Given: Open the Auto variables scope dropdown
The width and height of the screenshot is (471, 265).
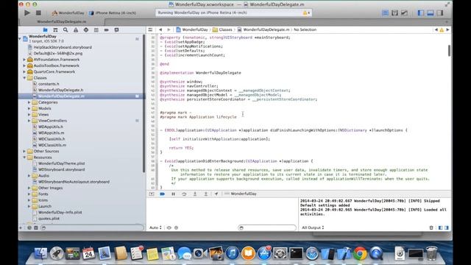Looking at the screenshot, I should tap(155, 227).
